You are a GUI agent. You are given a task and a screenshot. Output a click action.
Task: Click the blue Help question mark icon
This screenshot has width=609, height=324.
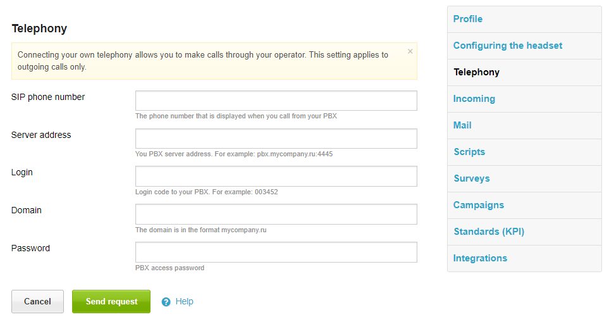point(166,302)
